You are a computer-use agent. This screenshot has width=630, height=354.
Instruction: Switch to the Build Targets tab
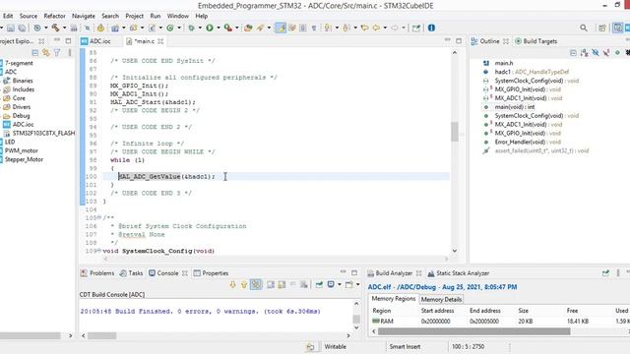pyautogui.click(x=535, y=41)
